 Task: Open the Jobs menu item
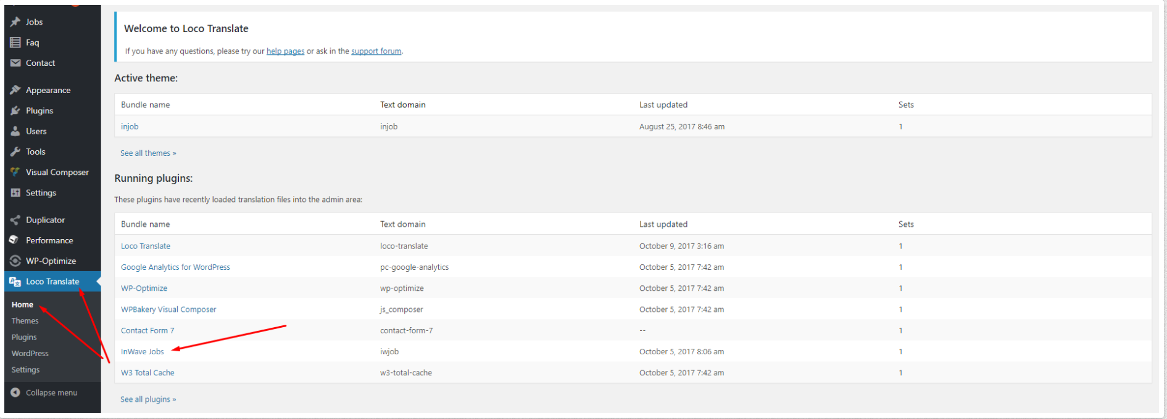(35, 22)
